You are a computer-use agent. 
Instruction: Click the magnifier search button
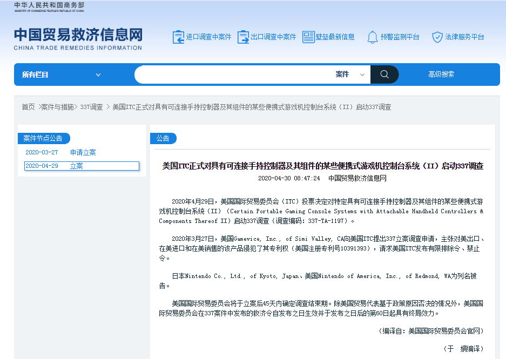[384, 74]
